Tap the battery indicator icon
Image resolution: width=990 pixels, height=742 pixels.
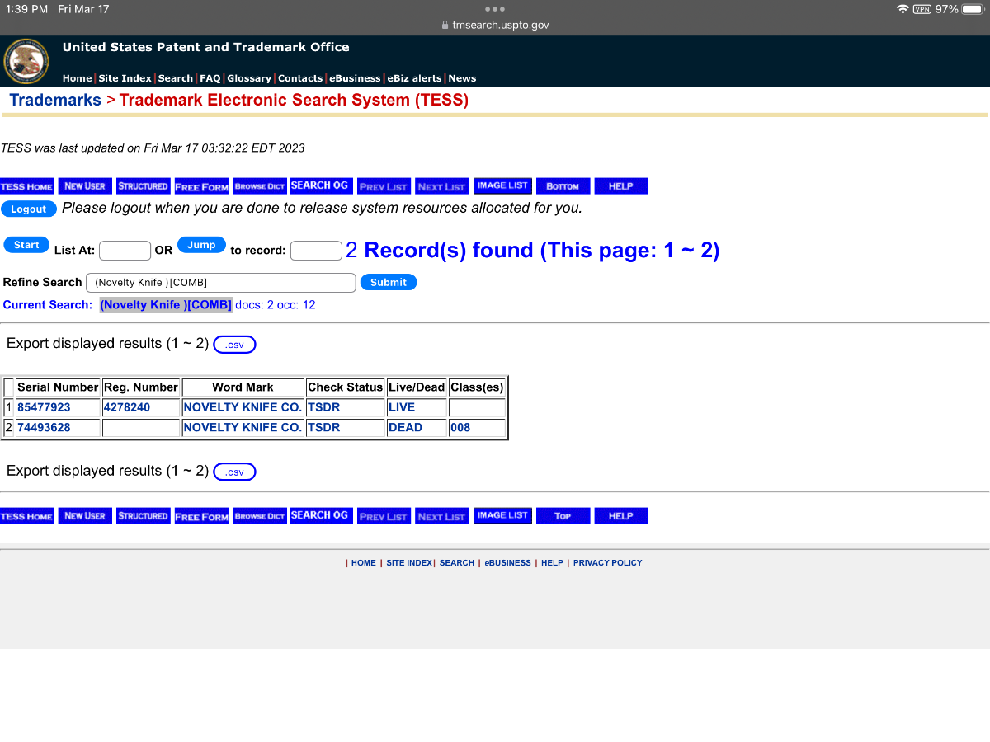(x=973, y=9)
